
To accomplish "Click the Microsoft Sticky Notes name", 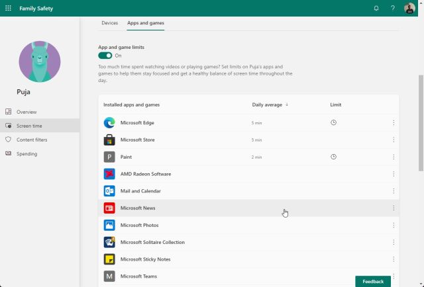I will [x=145, y=259].
